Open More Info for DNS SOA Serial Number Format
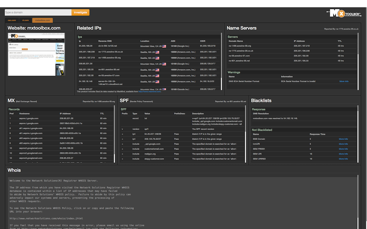 tap(344, 81)
